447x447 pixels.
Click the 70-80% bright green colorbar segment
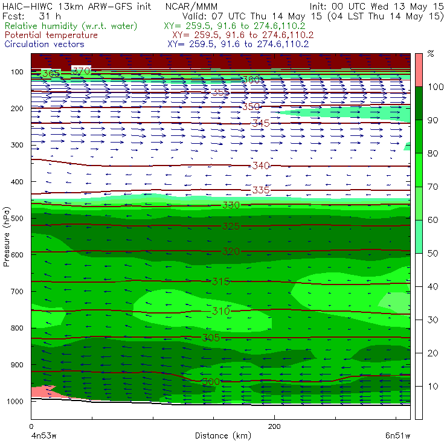[x=419, y=170]
